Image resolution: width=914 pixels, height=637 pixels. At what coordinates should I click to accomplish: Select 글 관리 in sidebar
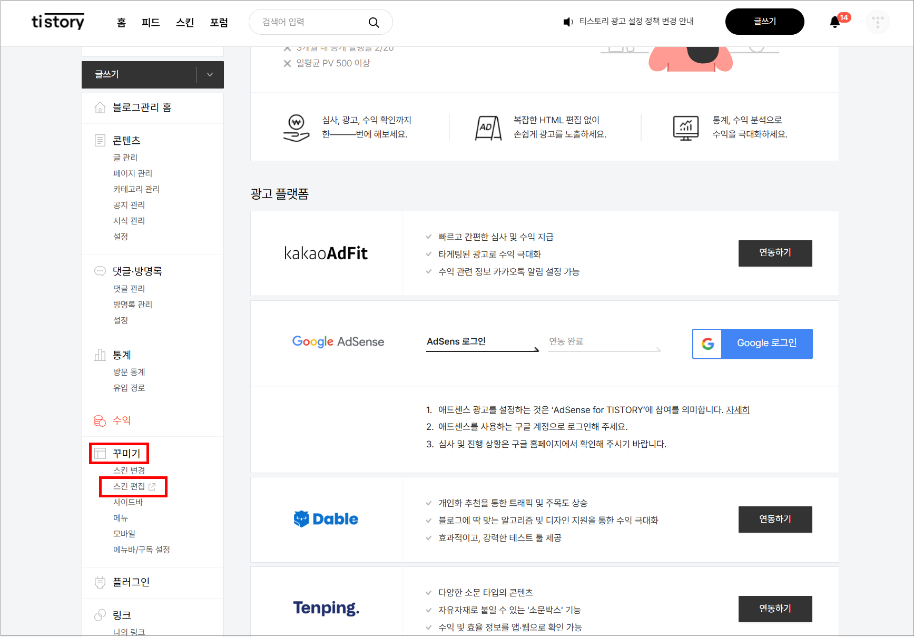pyautogui.click(x=125, y=158)
